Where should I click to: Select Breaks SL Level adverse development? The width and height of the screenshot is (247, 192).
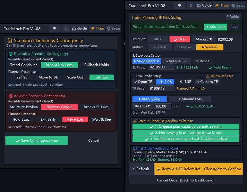pyautogui.click(x=97, y=107)
